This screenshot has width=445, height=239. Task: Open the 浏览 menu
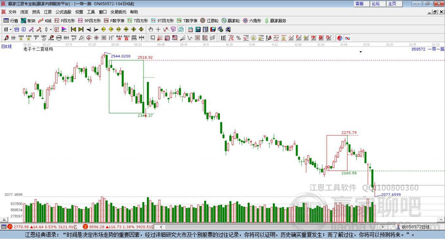pos(24,12)
